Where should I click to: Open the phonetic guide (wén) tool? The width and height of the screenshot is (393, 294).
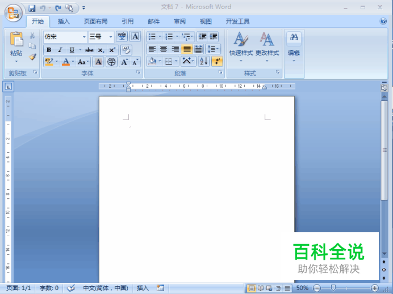[x=122, y=36]
